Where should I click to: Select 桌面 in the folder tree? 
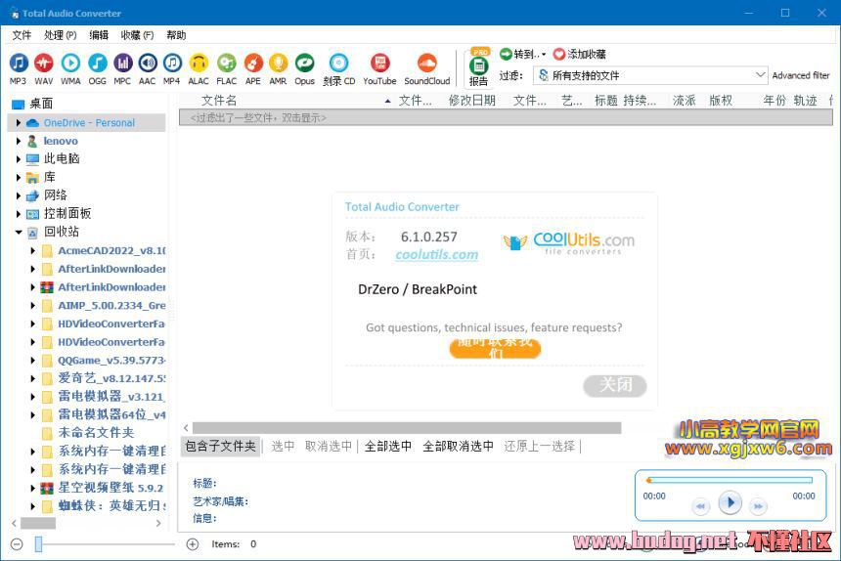click(41, 104)
